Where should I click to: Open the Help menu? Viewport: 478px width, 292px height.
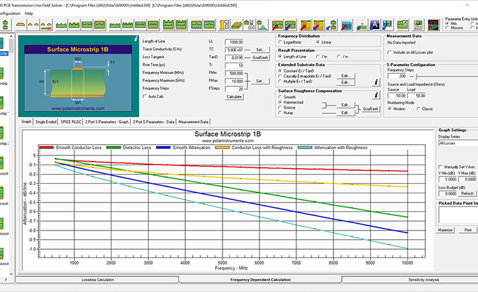point(29,13)
